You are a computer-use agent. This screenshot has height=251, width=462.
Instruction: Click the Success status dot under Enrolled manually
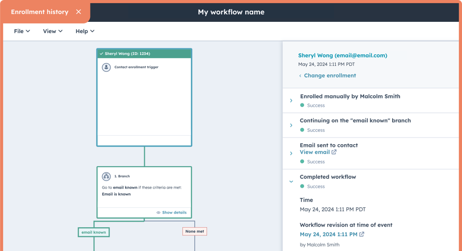coord(302,105)
